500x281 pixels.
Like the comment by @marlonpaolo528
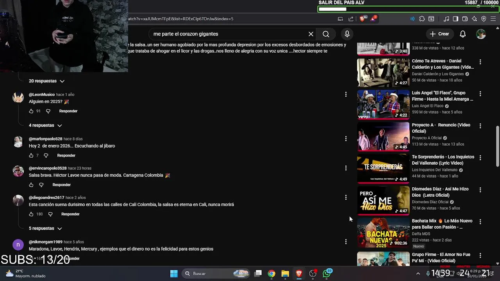tap(31, 155)
